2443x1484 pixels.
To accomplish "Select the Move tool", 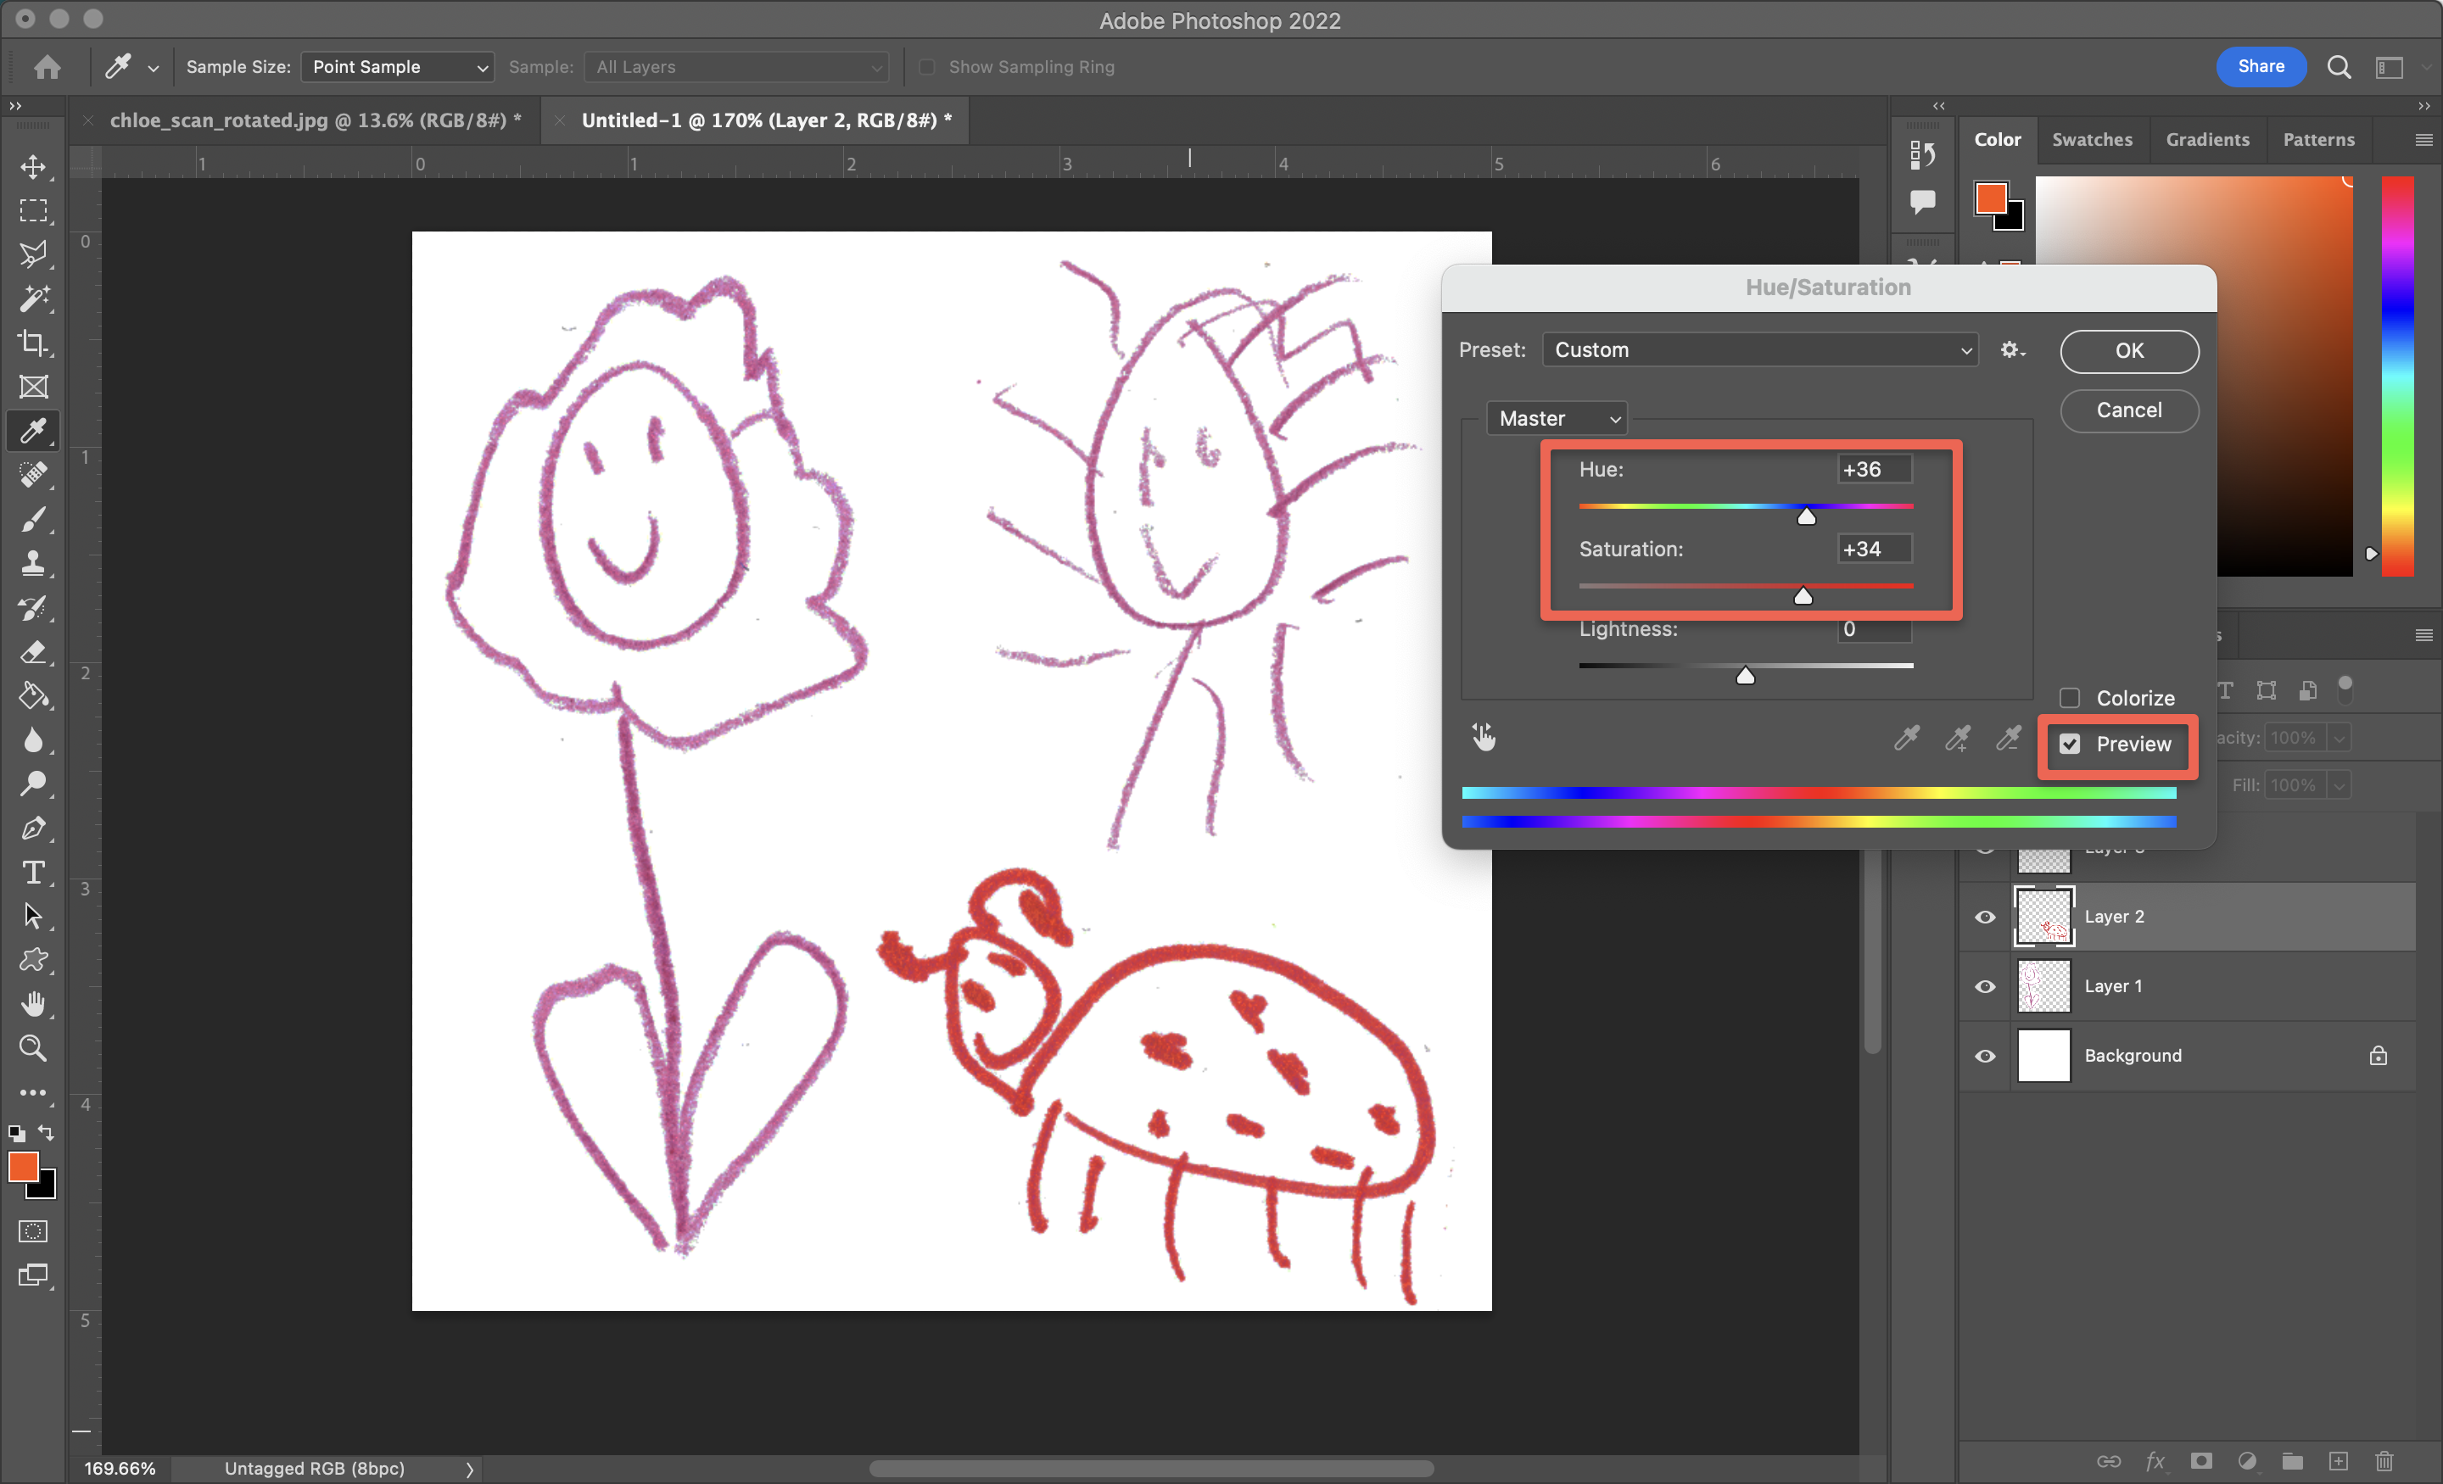I will (x=35, y=166).
